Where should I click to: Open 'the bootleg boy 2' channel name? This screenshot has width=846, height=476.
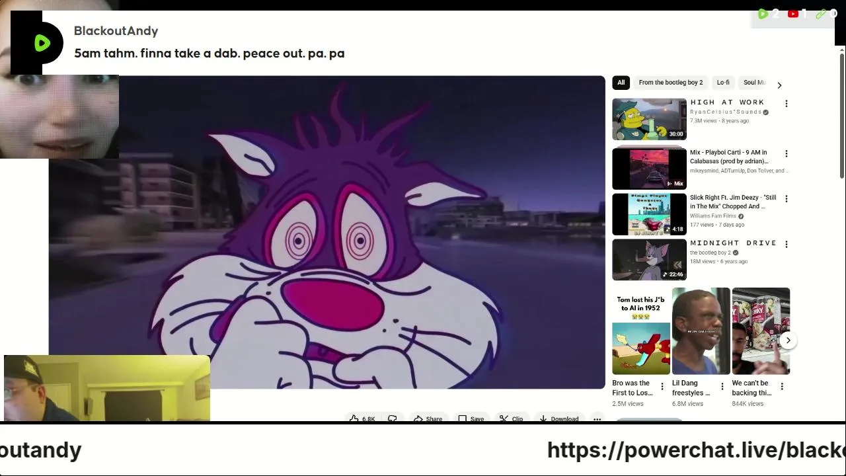coord(711,253)
